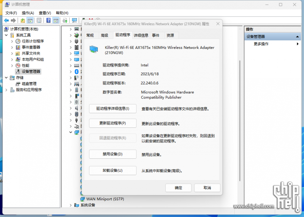Viewport: 304px width, 217px height.
Task: Select 任务计划程序 in left tree
Action: click(x=30, y=41)
